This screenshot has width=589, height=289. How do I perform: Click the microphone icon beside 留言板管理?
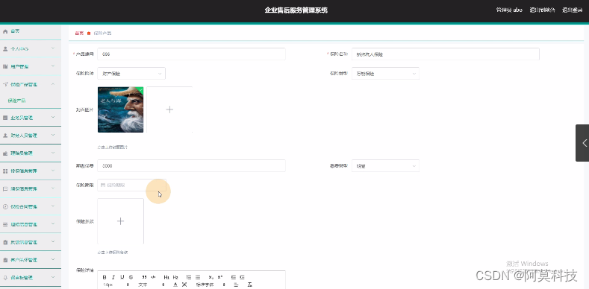[5, 278]
